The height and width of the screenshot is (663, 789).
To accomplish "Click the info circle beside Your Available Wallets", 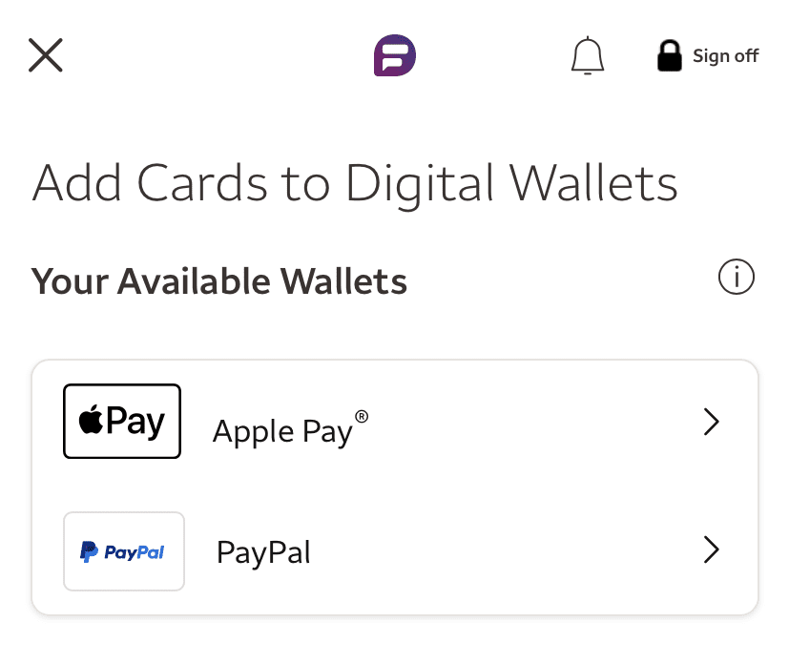I will point(737,278).
